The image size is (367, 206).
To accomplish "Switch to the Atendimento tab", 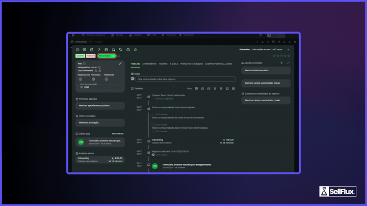I will pos(149,64).
